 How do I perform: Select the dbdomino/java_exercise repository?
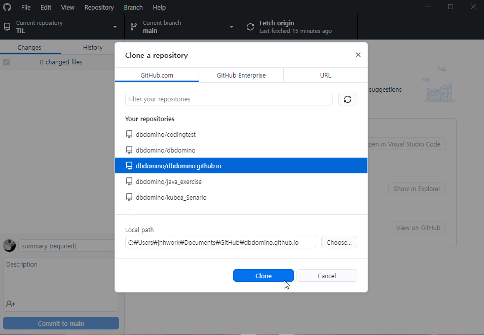click(x=241, y=181)
